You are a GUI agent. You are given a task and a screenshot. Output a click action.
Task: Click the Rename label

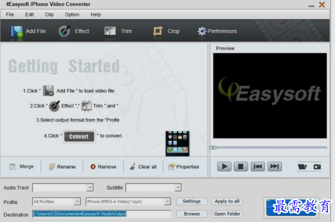coord(66,167)
